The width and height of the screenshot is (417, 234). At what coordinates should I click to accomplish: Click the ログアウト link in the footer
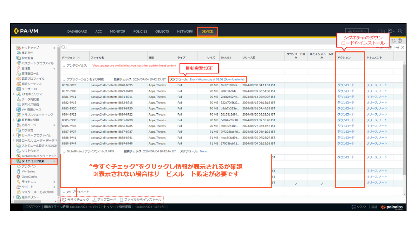pos(33,207)
